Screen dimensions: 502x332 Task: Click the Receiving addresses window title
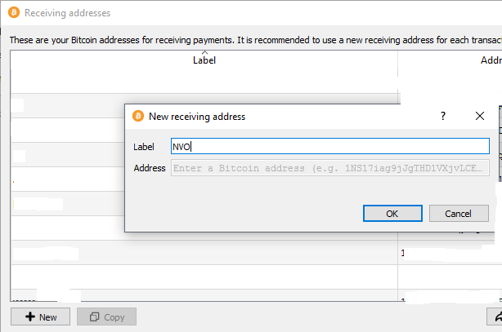(68, 13)
